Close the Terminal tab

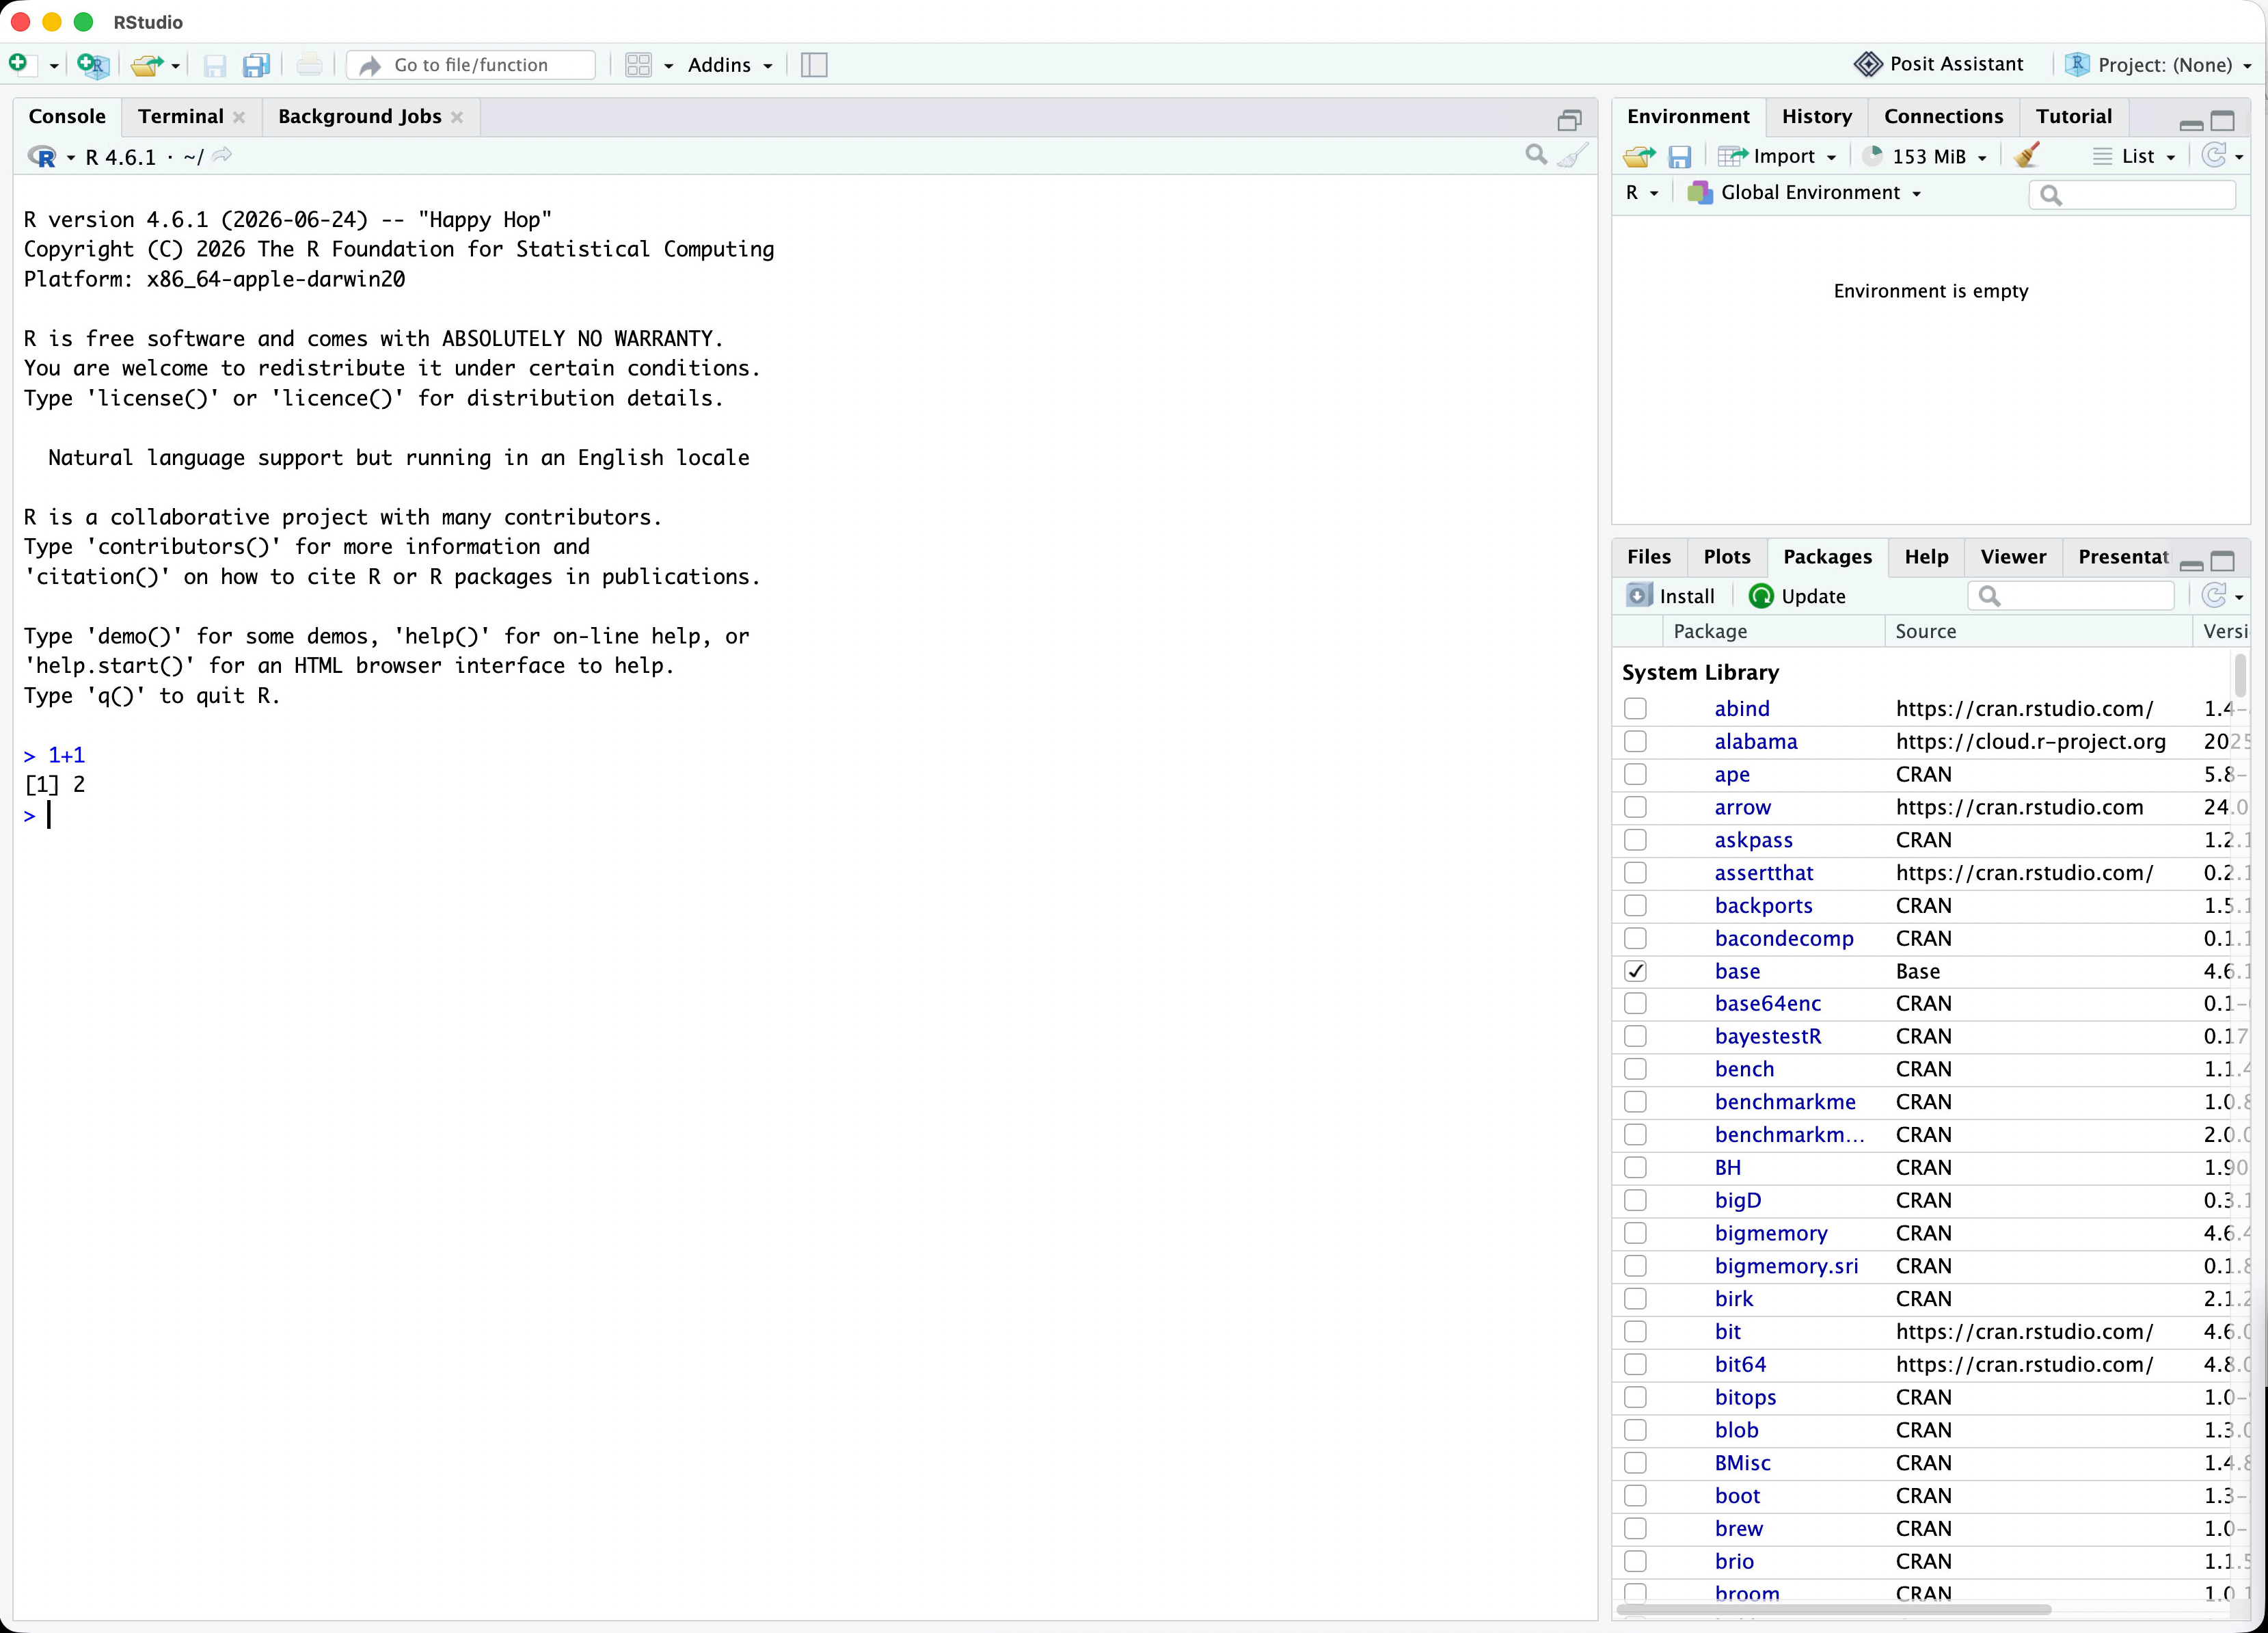[239, 117]
